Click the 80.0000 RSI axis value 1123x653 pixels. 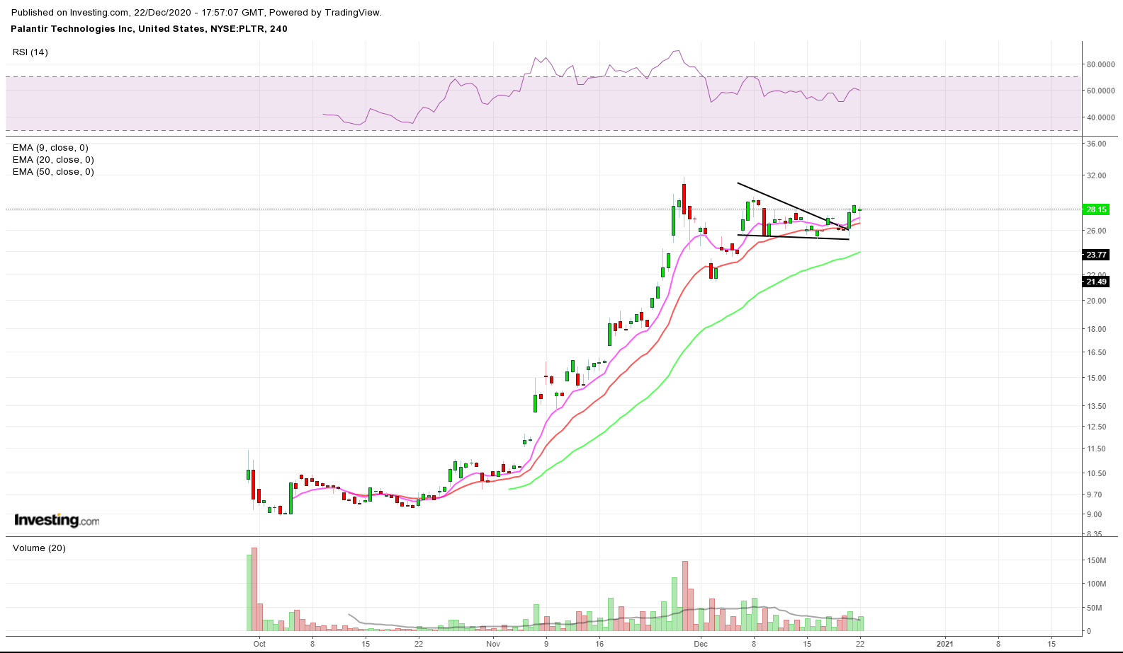pos(1100,64)
